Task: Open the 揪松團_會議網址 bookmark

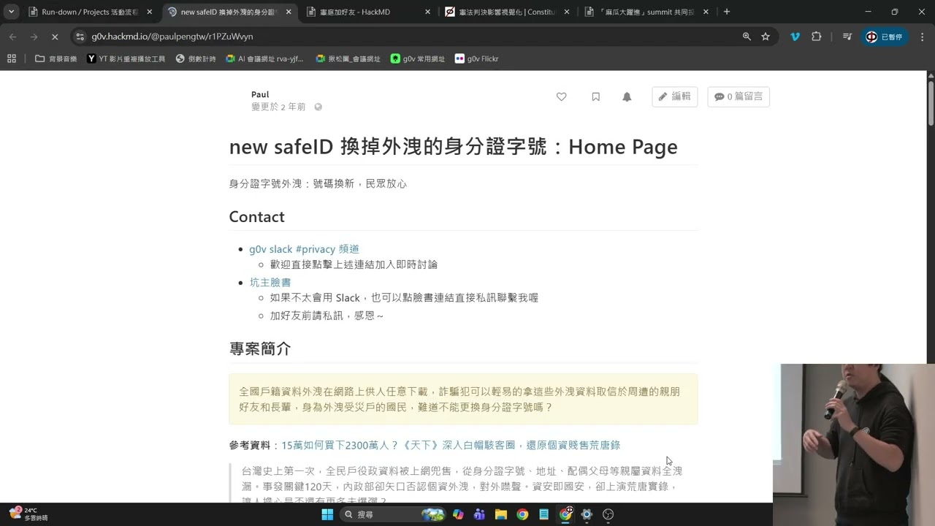Action: point(348,58)
